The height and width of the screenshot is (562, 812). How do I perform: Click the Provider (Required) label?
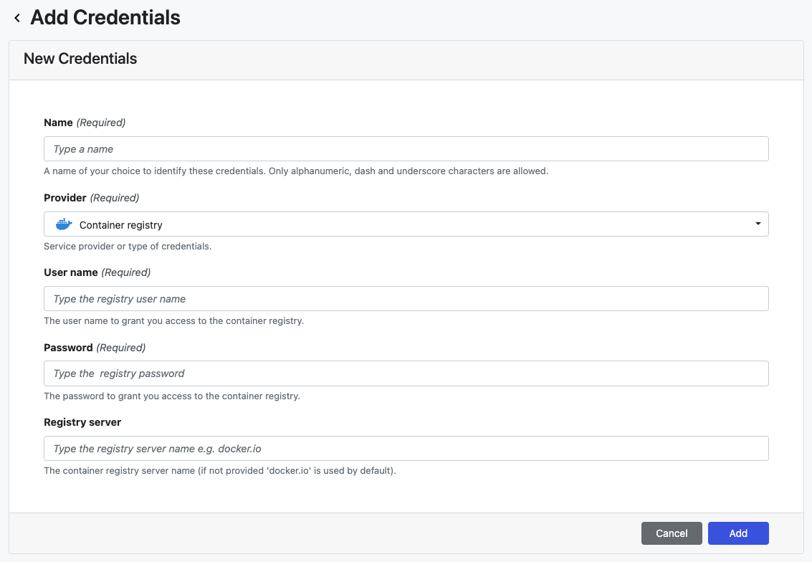(91, 198)
